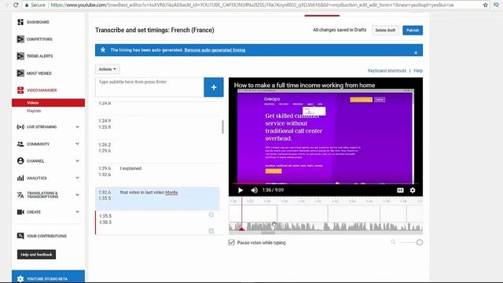This screenshot has width=503, height=283.
Task: Click the Channel account icon
Action: [x=20, y=160]
